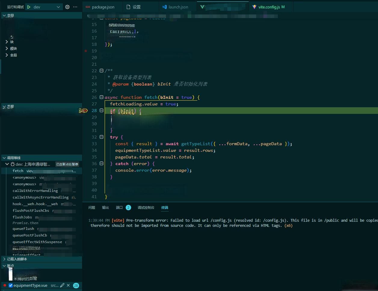Select the callWithAsyncErrorHandling stack frame

[x=41, y=197]
